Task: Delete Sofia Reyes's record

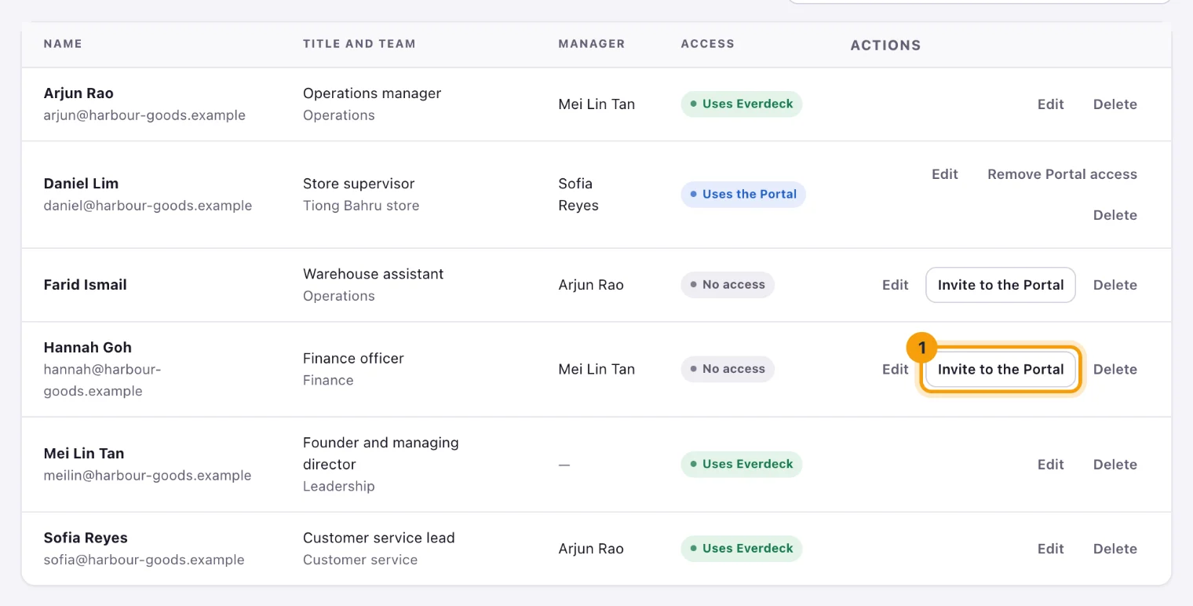Action: pyautogui.click(x=1115, y=549)
